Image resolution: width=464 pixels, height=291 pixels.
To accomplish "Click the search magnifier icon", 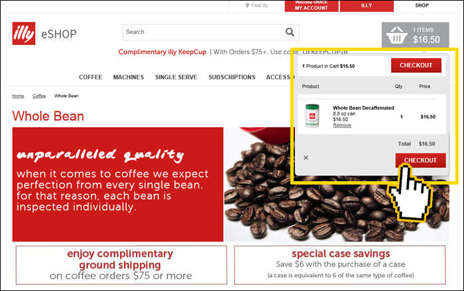I will coord(290,32).
